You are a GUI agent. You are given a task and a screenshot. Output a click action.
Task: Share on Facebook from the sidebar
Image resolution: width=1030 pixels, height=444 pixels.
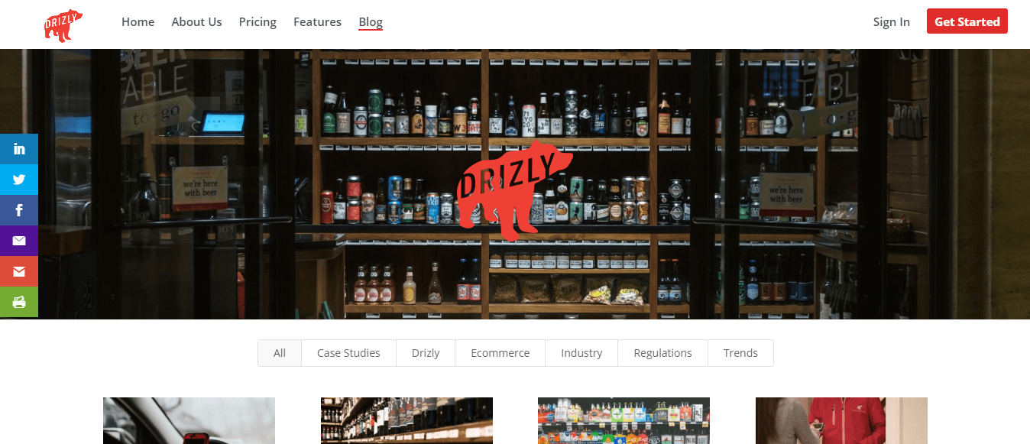point(19,210)
